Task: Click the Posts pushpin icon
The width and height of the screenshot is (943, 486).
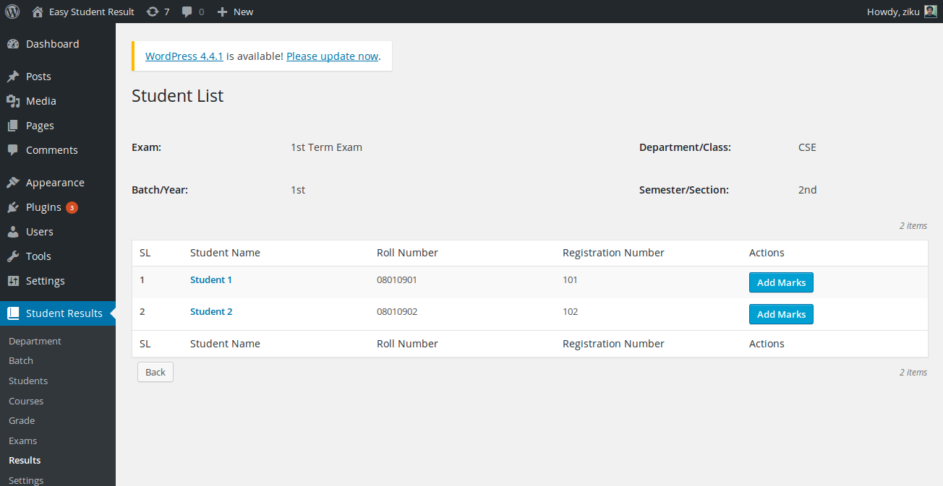Action: pyautogui.click(x=13, y=77)
